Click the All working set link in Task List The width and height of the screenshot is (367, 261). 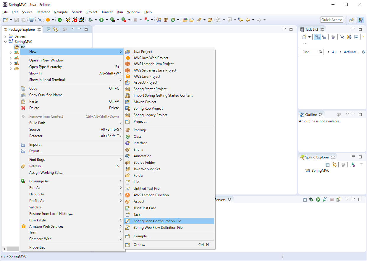334,52
